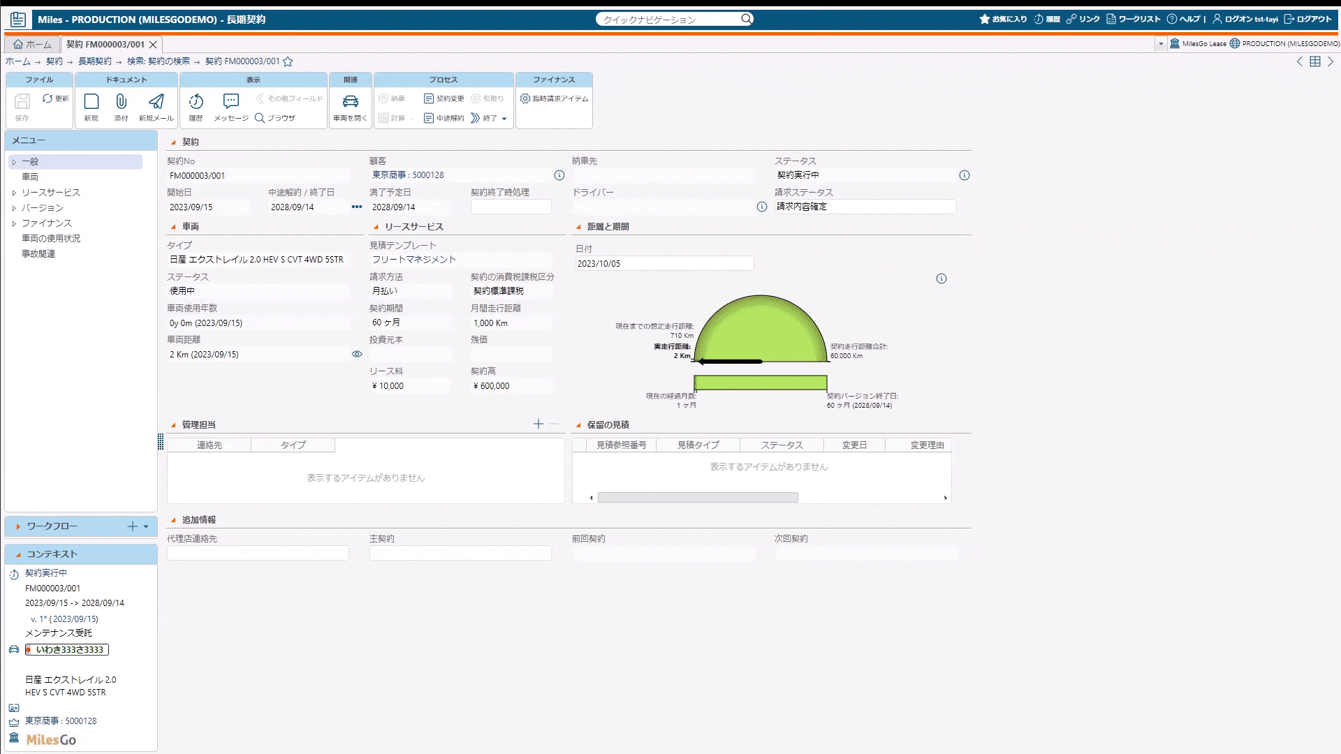
Task: Open the 終了 dropdown arrow
Action: tap(504, 119)
